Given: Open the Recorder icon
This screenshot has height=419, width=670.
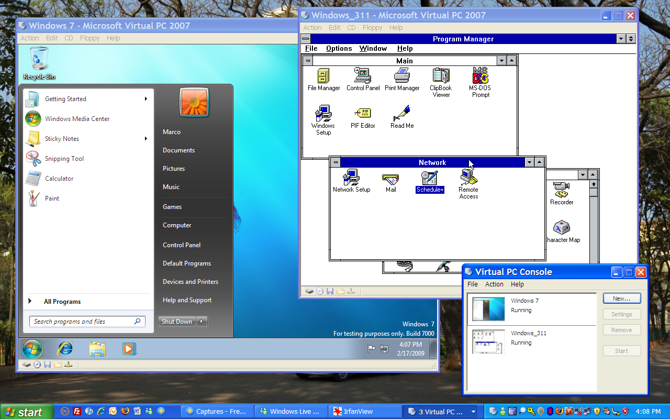Looking at the screenshot, I should coord(562,193).
